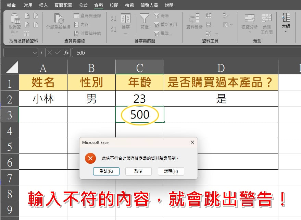Open 模擬分析 what-if analysis menu
This screenshot has height=220, width=301.
(x=250, y=23)
